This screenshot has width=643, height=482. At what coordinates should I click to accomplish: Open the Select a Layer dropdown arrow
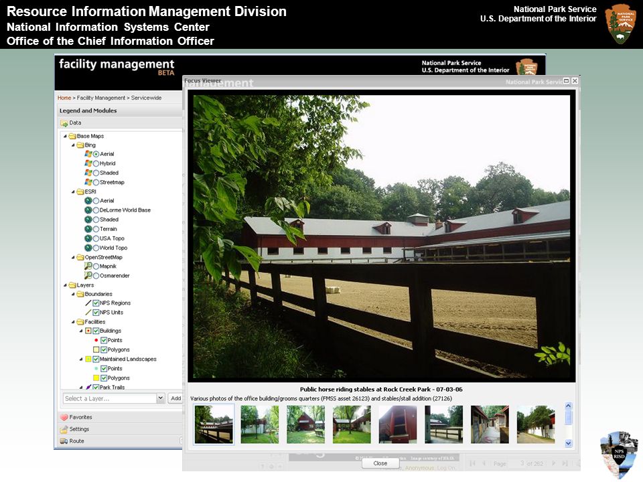[160, 398]
